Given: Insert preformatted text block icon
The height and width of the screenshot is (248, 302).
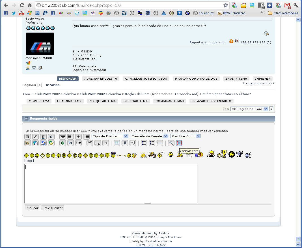Looking at the screenshot, I should [62, 137].
